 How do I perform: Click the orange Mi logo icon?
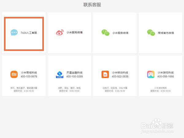point(14,74)
